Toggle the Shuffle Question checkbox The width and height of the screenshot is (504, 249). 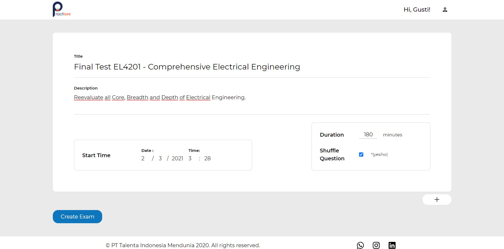(361, 155)
